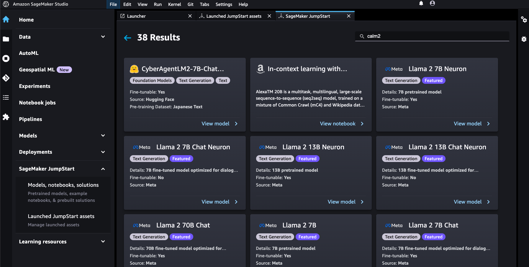Switch to Launched JumpStart assets tab
This screenshot has width=529, height=267.
(x=234, y=16)
